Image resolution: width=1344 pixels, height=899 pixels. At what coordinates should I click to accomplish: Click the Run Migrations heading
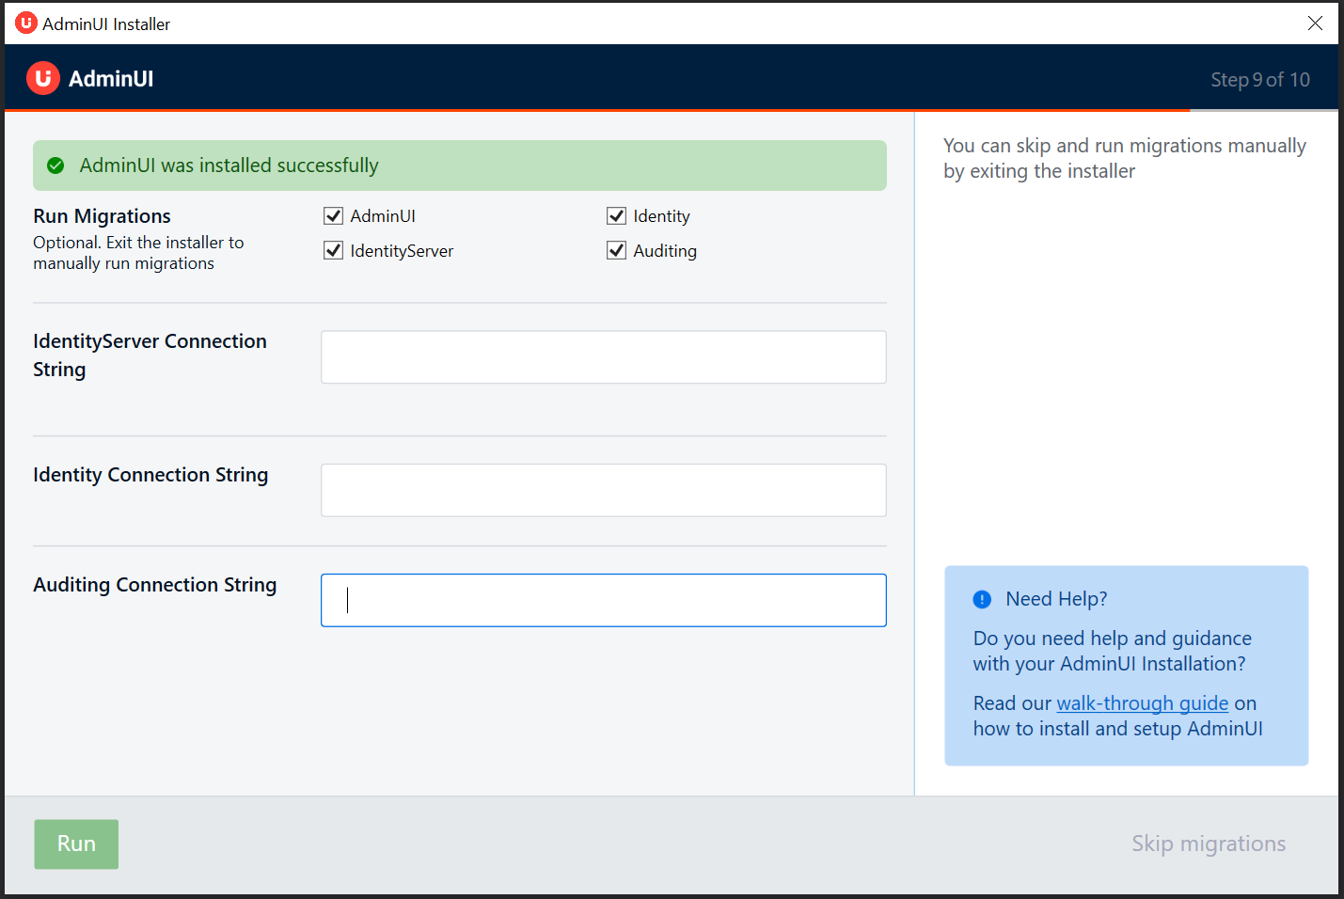pyautogui.click(x=102, y=216)
